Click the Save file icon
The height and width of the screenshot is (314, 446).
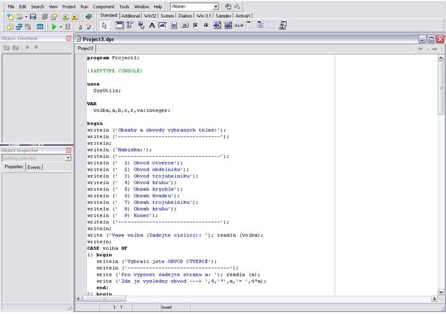coord(32,16)
